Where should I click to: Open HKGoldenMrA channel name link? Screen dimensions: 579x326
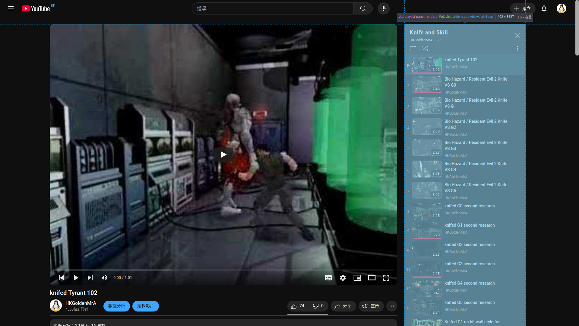click(x=81, y=303)
